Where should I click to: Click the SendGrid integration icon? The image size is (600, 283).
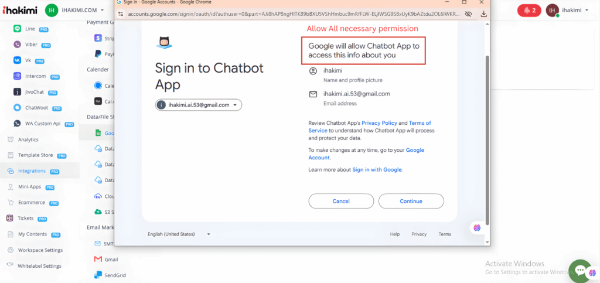tap(98, 274)
